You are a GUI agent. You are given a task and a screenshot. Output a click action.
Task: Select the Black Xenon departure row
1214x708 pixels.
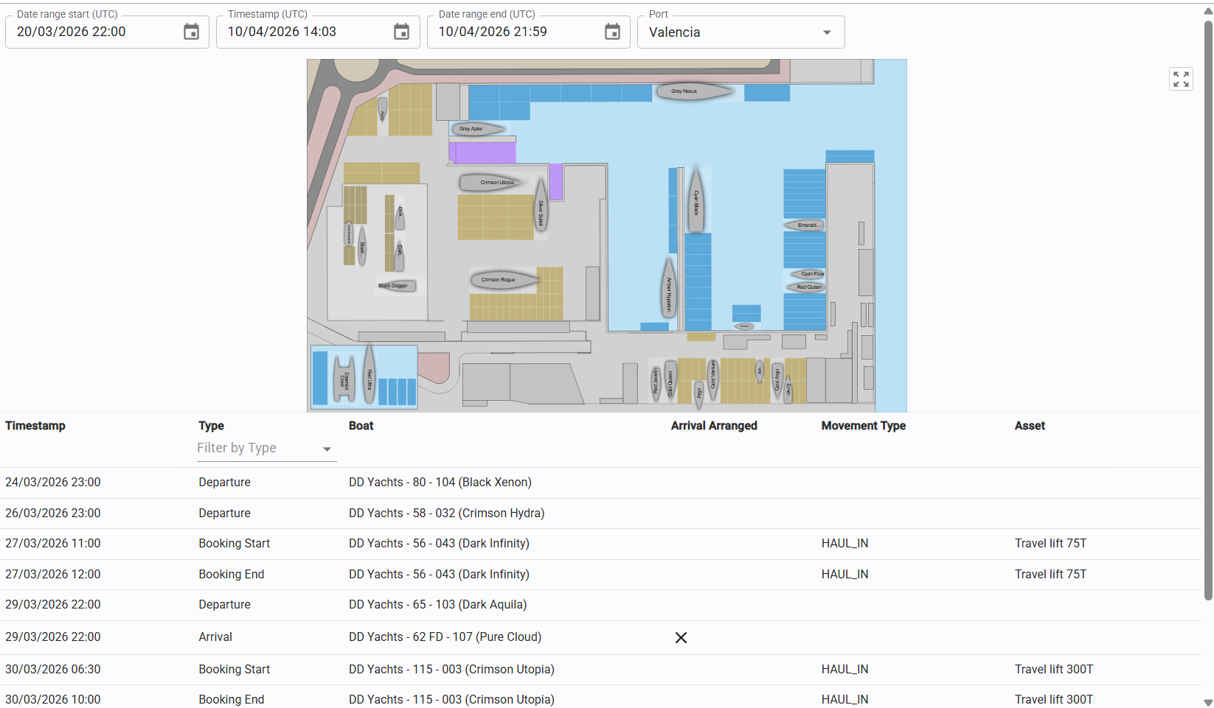(x=440, y=483)
